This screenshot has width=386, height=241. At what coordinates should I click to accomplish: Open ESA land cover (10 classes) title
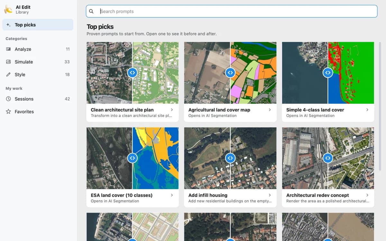(122, 195)
